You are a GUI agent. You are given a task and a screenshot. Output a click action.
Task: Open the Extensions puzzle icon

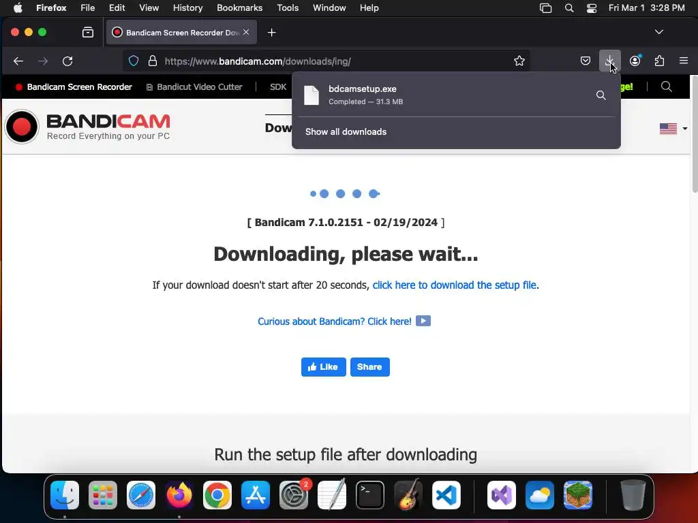click(x=659, y=61)
